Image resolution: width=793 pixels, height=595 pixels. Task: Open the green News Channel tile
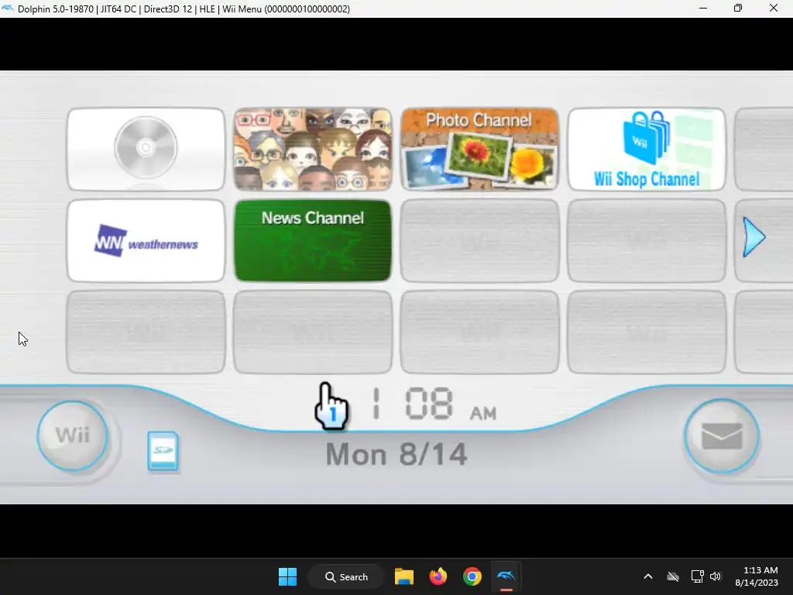[x=313, y=241]
